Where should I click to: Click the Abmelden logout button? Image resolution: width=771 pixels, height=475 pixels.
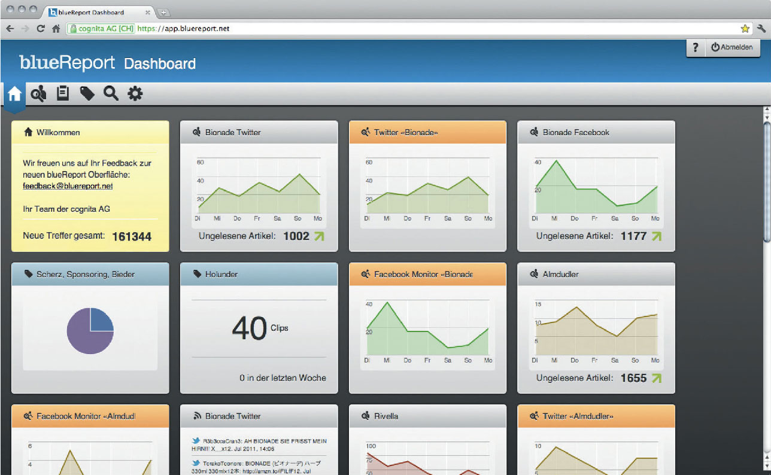[731, 48]
